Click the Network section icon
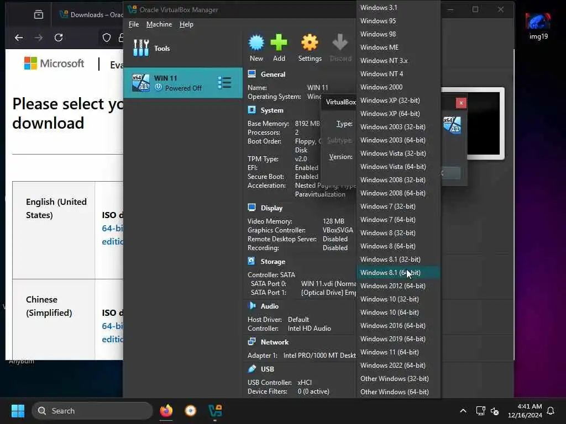 (251, 341)
